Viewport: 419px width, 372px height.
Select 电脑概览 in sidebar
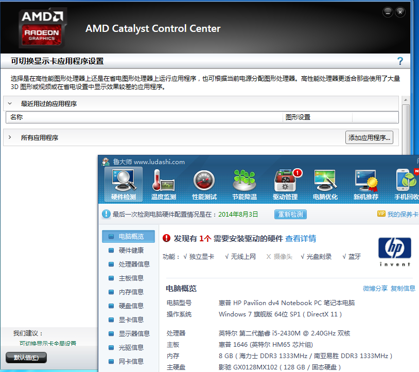(128, 236)
